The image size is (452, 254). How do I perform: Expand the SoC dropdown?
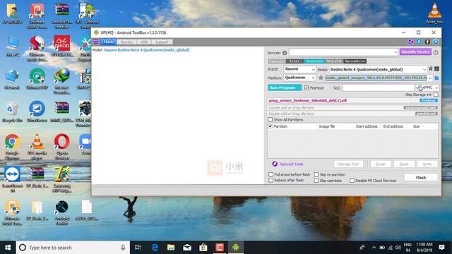pos(417,87)
